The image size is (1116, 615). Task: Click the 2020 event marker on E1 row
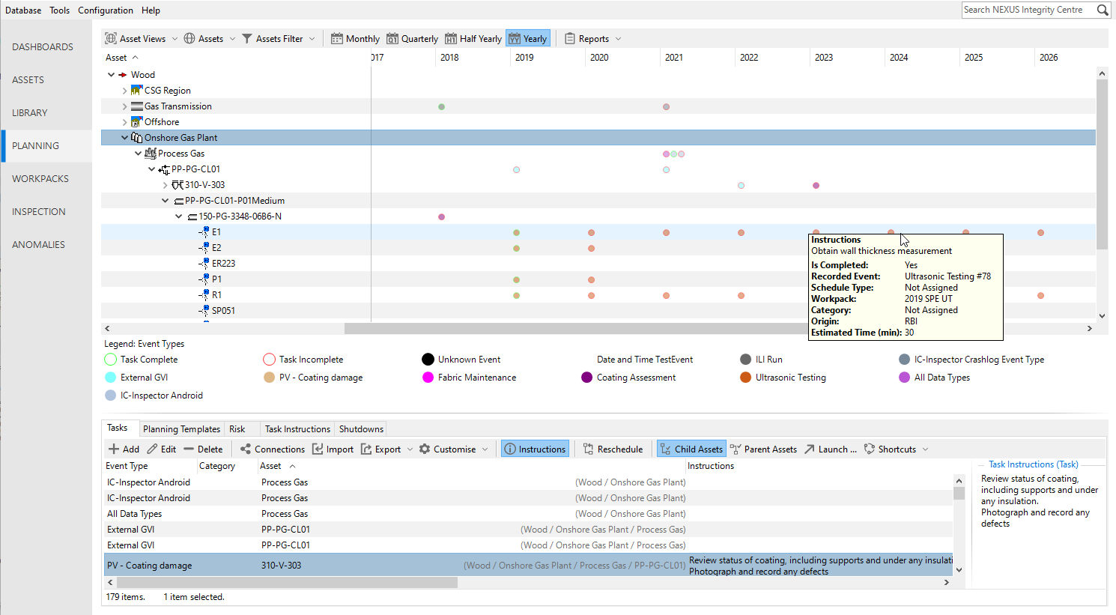[x=591, y=232]
